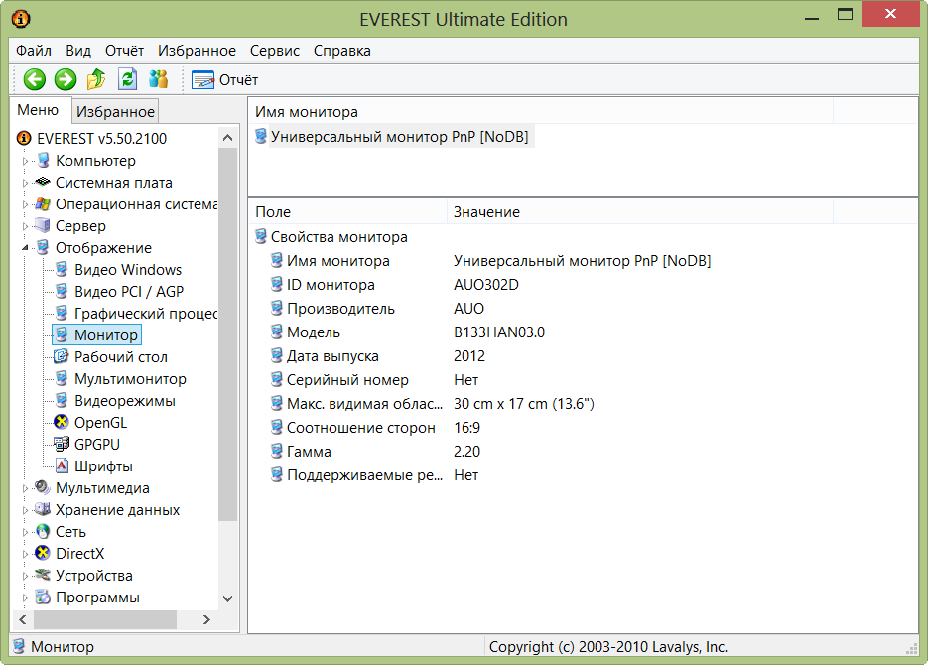Click right arrow of horizontal tree scrollbar
928x665 pixels.
point(206,619)
